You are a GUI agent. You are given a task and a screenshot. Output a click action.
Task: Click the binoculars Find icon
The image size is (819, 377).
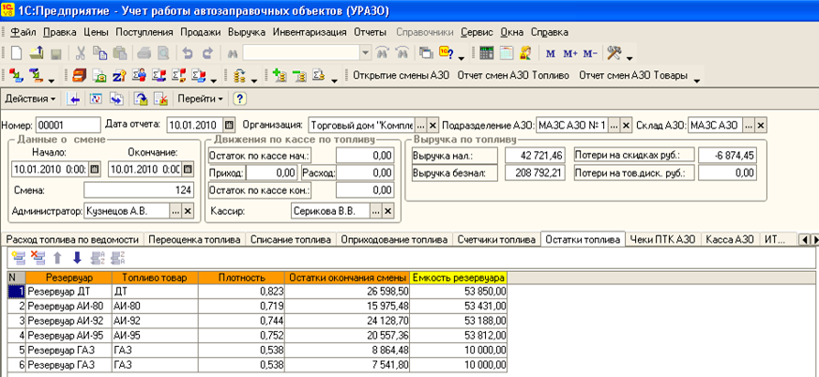tap(233, 53)
